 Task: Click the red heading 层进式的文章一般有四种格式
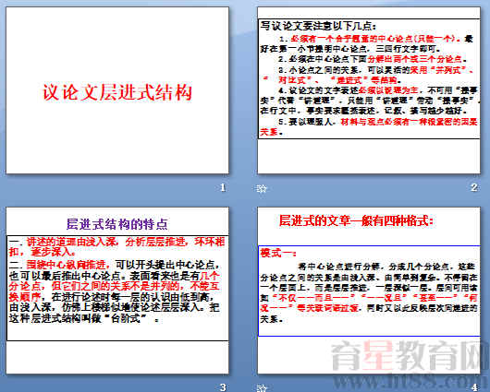pyautogui.click(x=356, y=220)
